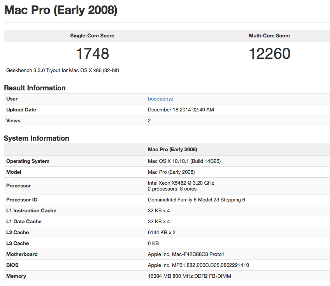Click the Mac Pro (Early 2008) page title

[61, 10]
